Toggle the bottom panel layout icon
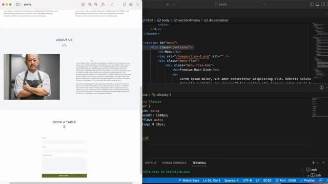The height and width of the screenshot is (184, 328). (318, 5)
